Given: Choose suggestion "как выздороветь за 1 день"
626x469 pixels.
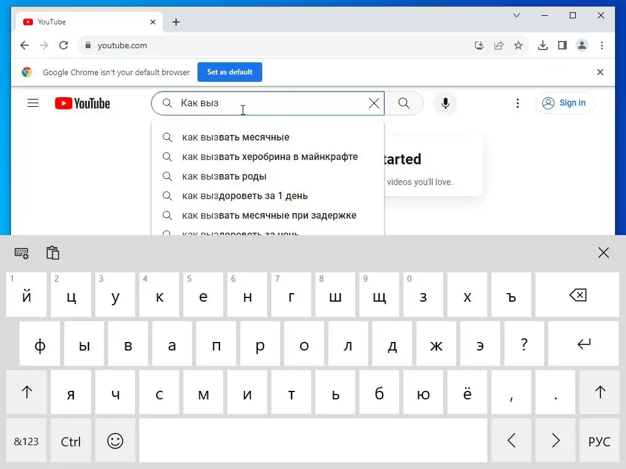Looking at the screenshot, I should [x=245, y=196].
